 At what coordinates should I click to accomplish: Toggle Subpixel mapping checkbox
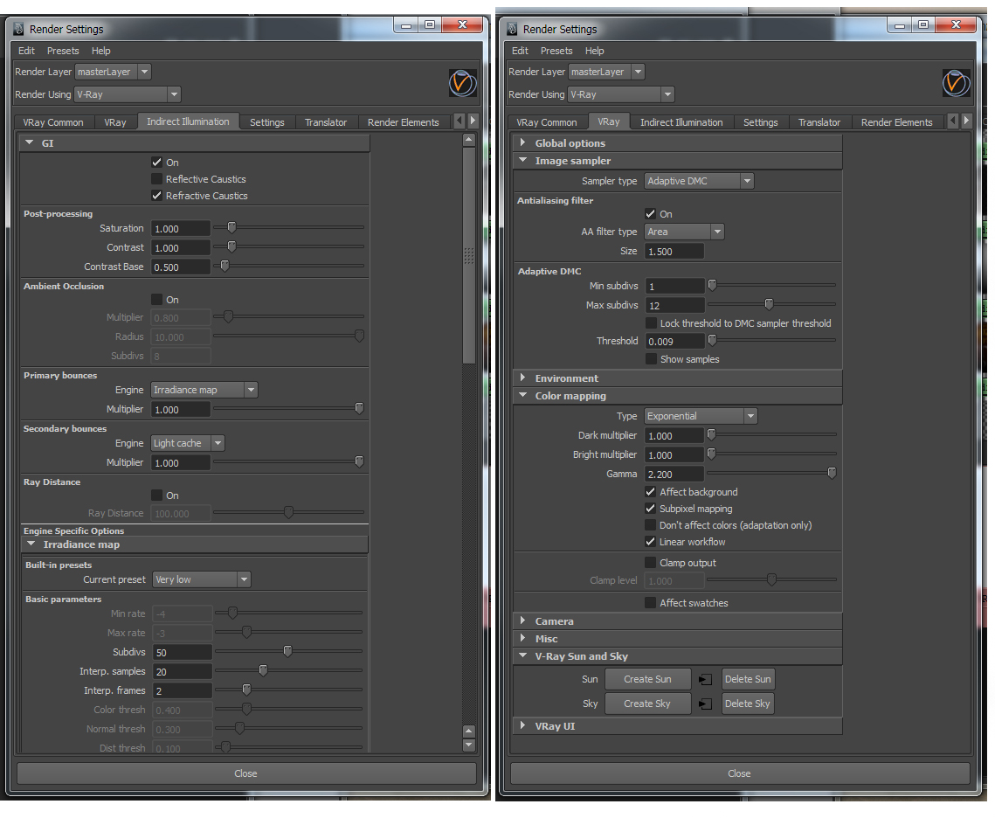point(651,509)
